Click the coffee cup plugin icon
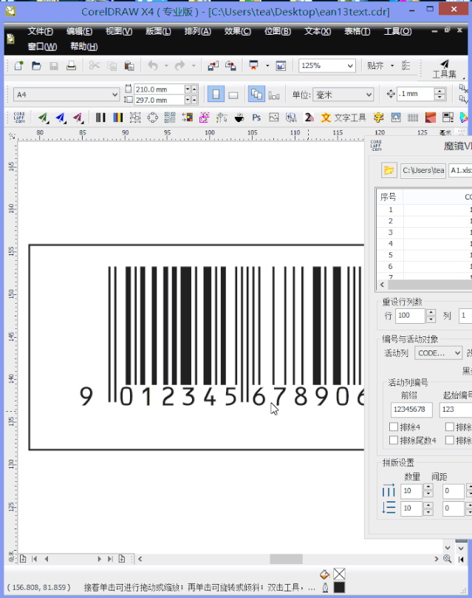Screen dimensions: 472x598 pos(239,118)
